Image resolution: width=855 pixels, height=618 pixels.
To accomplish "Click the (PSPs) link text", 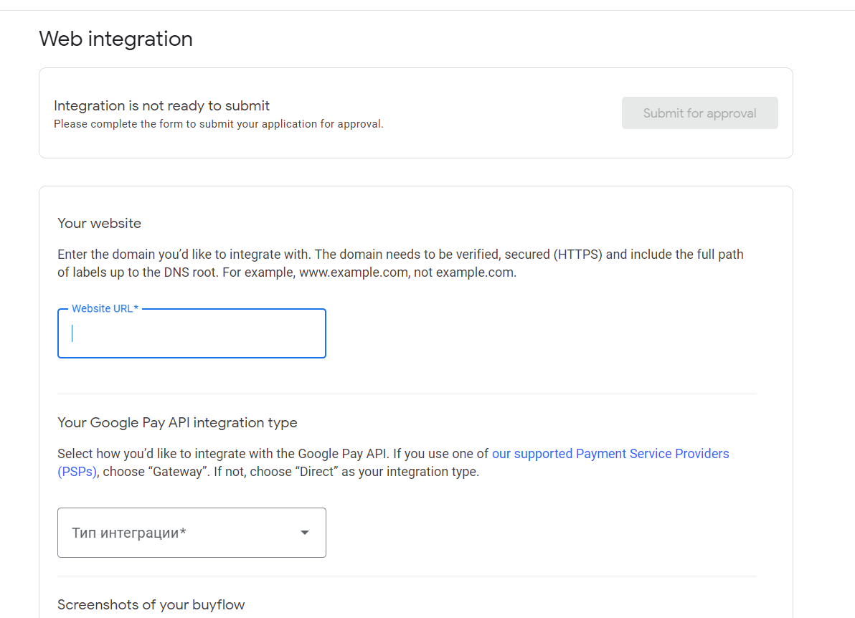I will [77, 472].
